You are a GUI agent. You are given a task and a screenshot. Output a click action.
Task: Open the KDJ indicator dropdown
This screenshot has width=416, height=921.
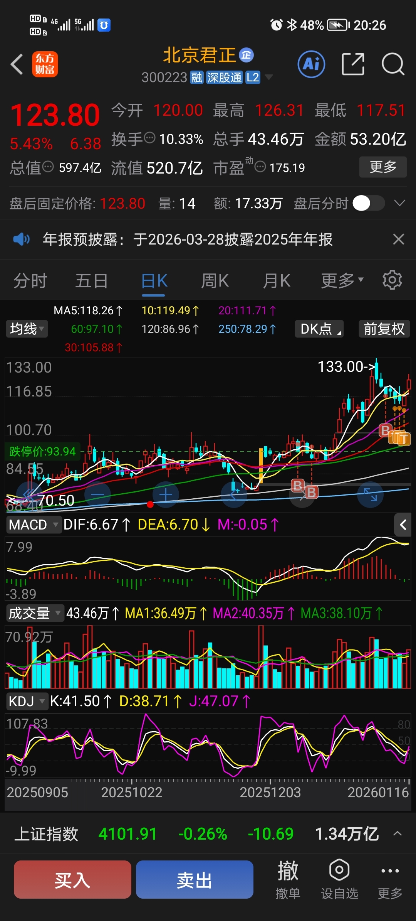[x=27, y=701]
